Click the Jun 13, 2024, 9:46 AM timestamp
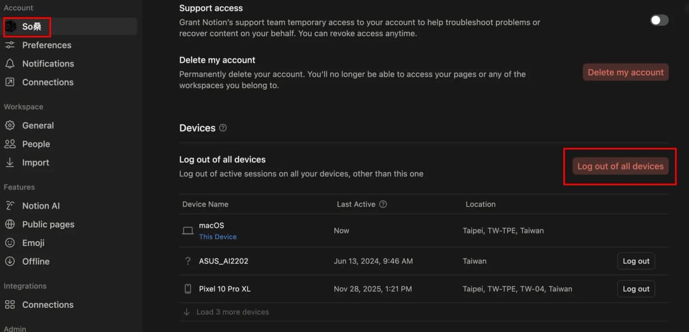The height and width of the screenshot is (332, 689). (x=373, y=261)
